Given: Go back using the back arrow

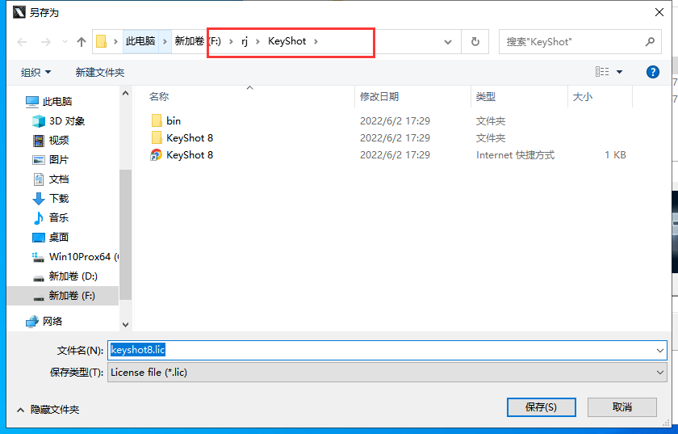Looking at the screenshot, I should tap(22, 42).
